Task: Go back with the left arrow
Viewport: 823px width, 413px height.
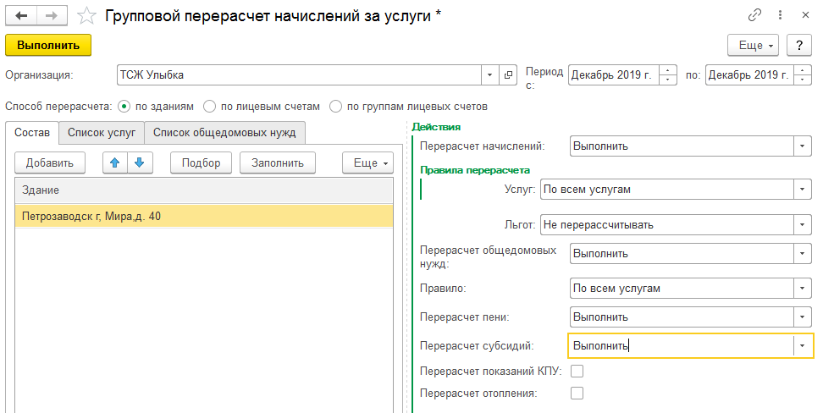Action: pyautogui.click(x=21, y=16)
